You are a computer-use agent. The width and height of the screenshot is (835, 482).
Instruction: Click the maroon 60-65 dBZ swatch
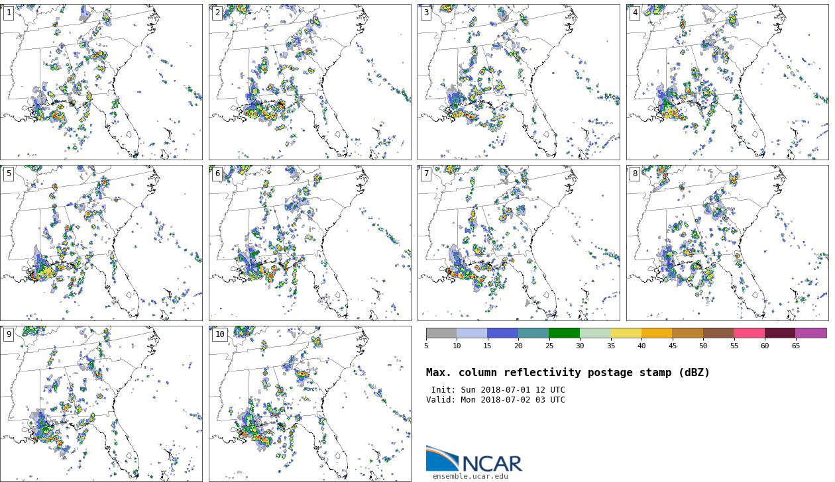point(780,333)
